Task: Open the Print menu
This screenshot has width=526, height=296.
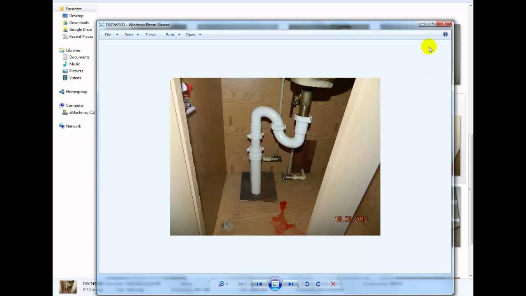Action: coord(129,35)
